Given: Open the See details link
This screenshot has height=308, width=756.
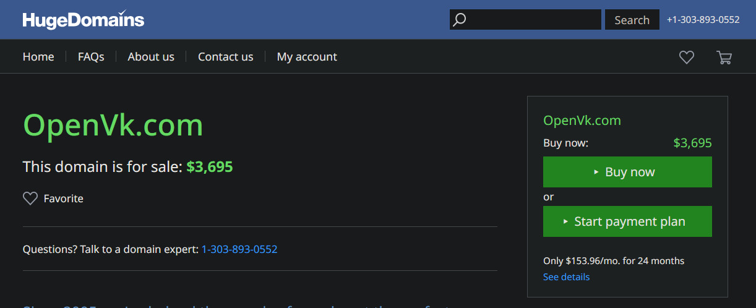Looking at the screenshot, I should click(x=566, y=277).
